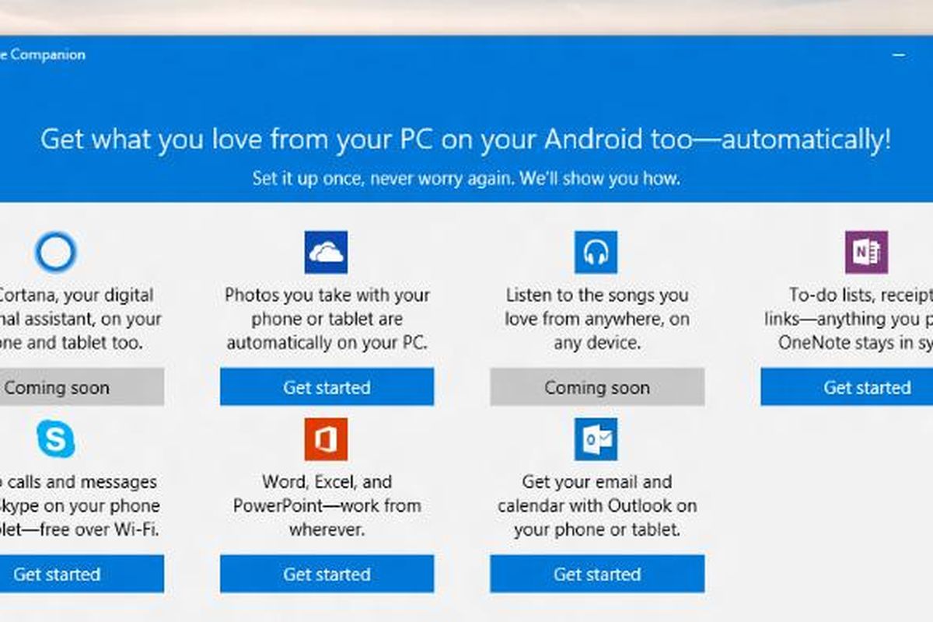Get started with Outlook email and calendar
Image resolution: width=933 pixels, height=622 pixels.
[597, 574]
